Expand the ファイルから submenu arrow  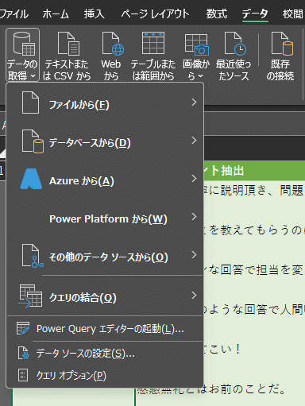coord(194,102)
